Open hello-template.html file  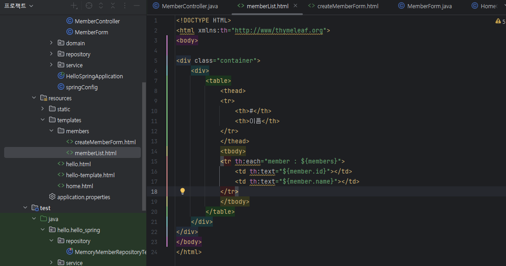[90, 175]
